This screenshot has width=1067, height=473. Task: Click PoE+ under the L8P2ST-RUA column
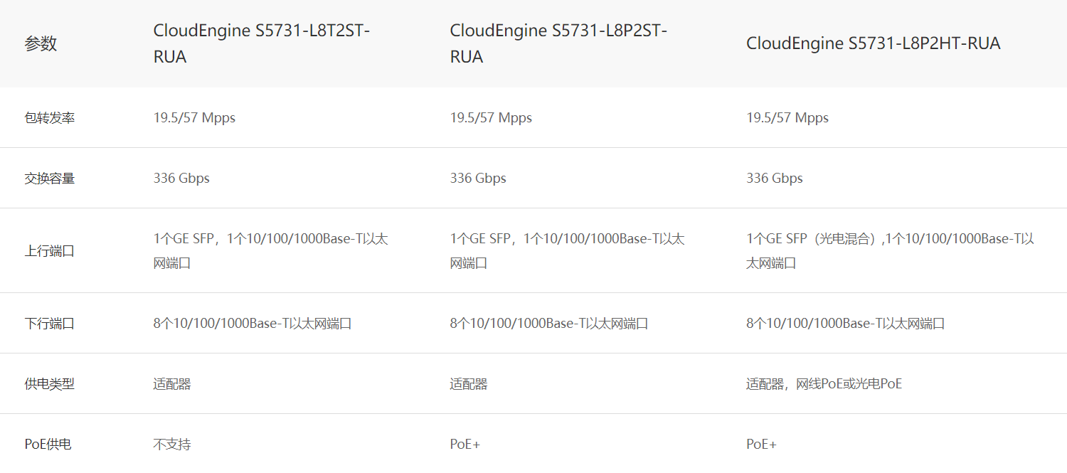465,445
